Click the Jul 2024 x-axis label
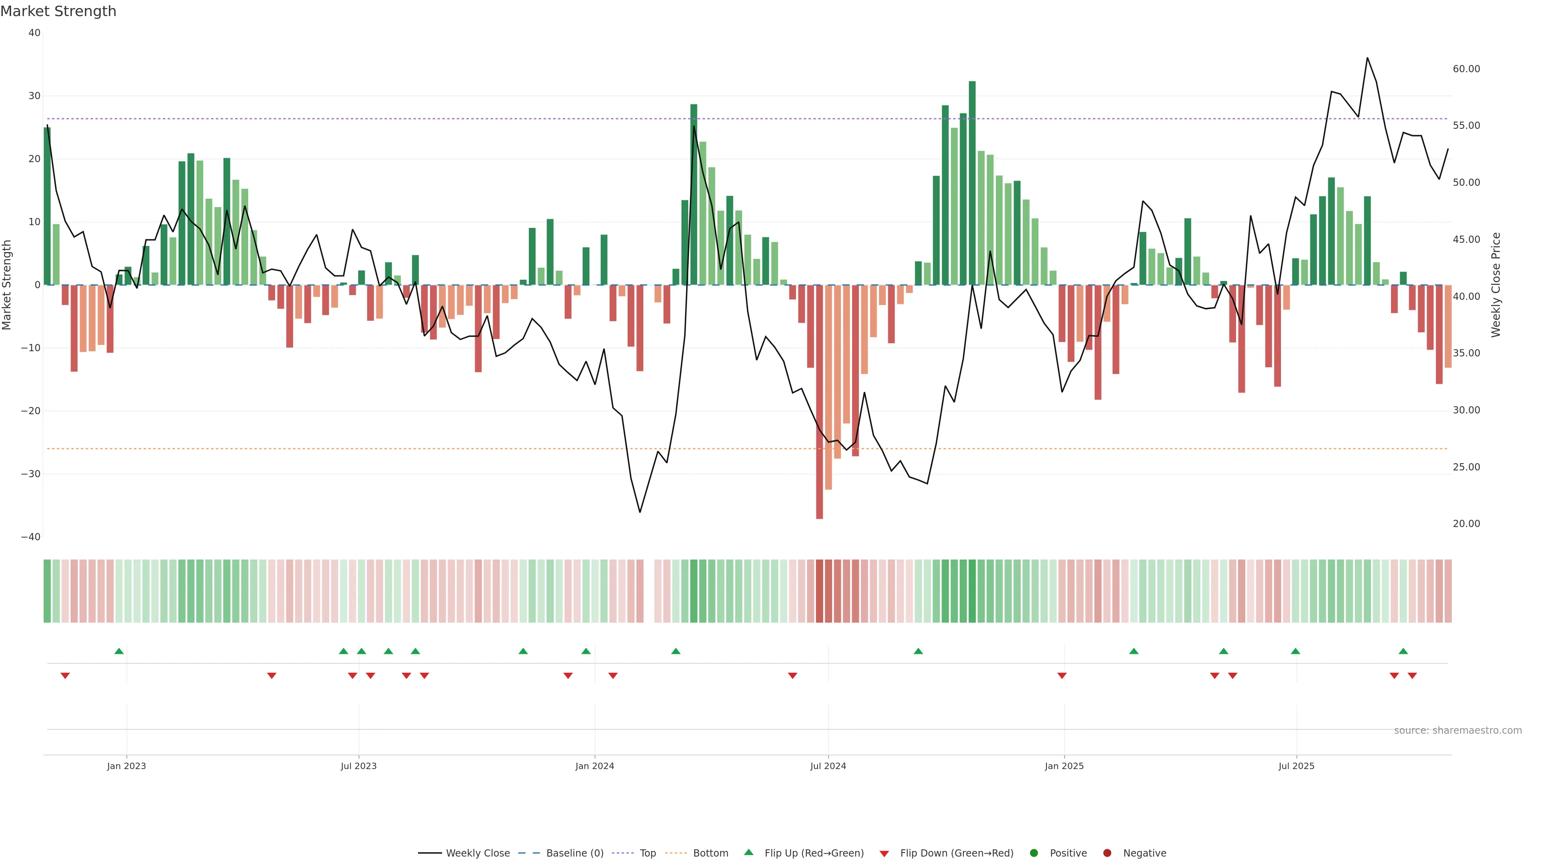 click(x=828, y=766)
